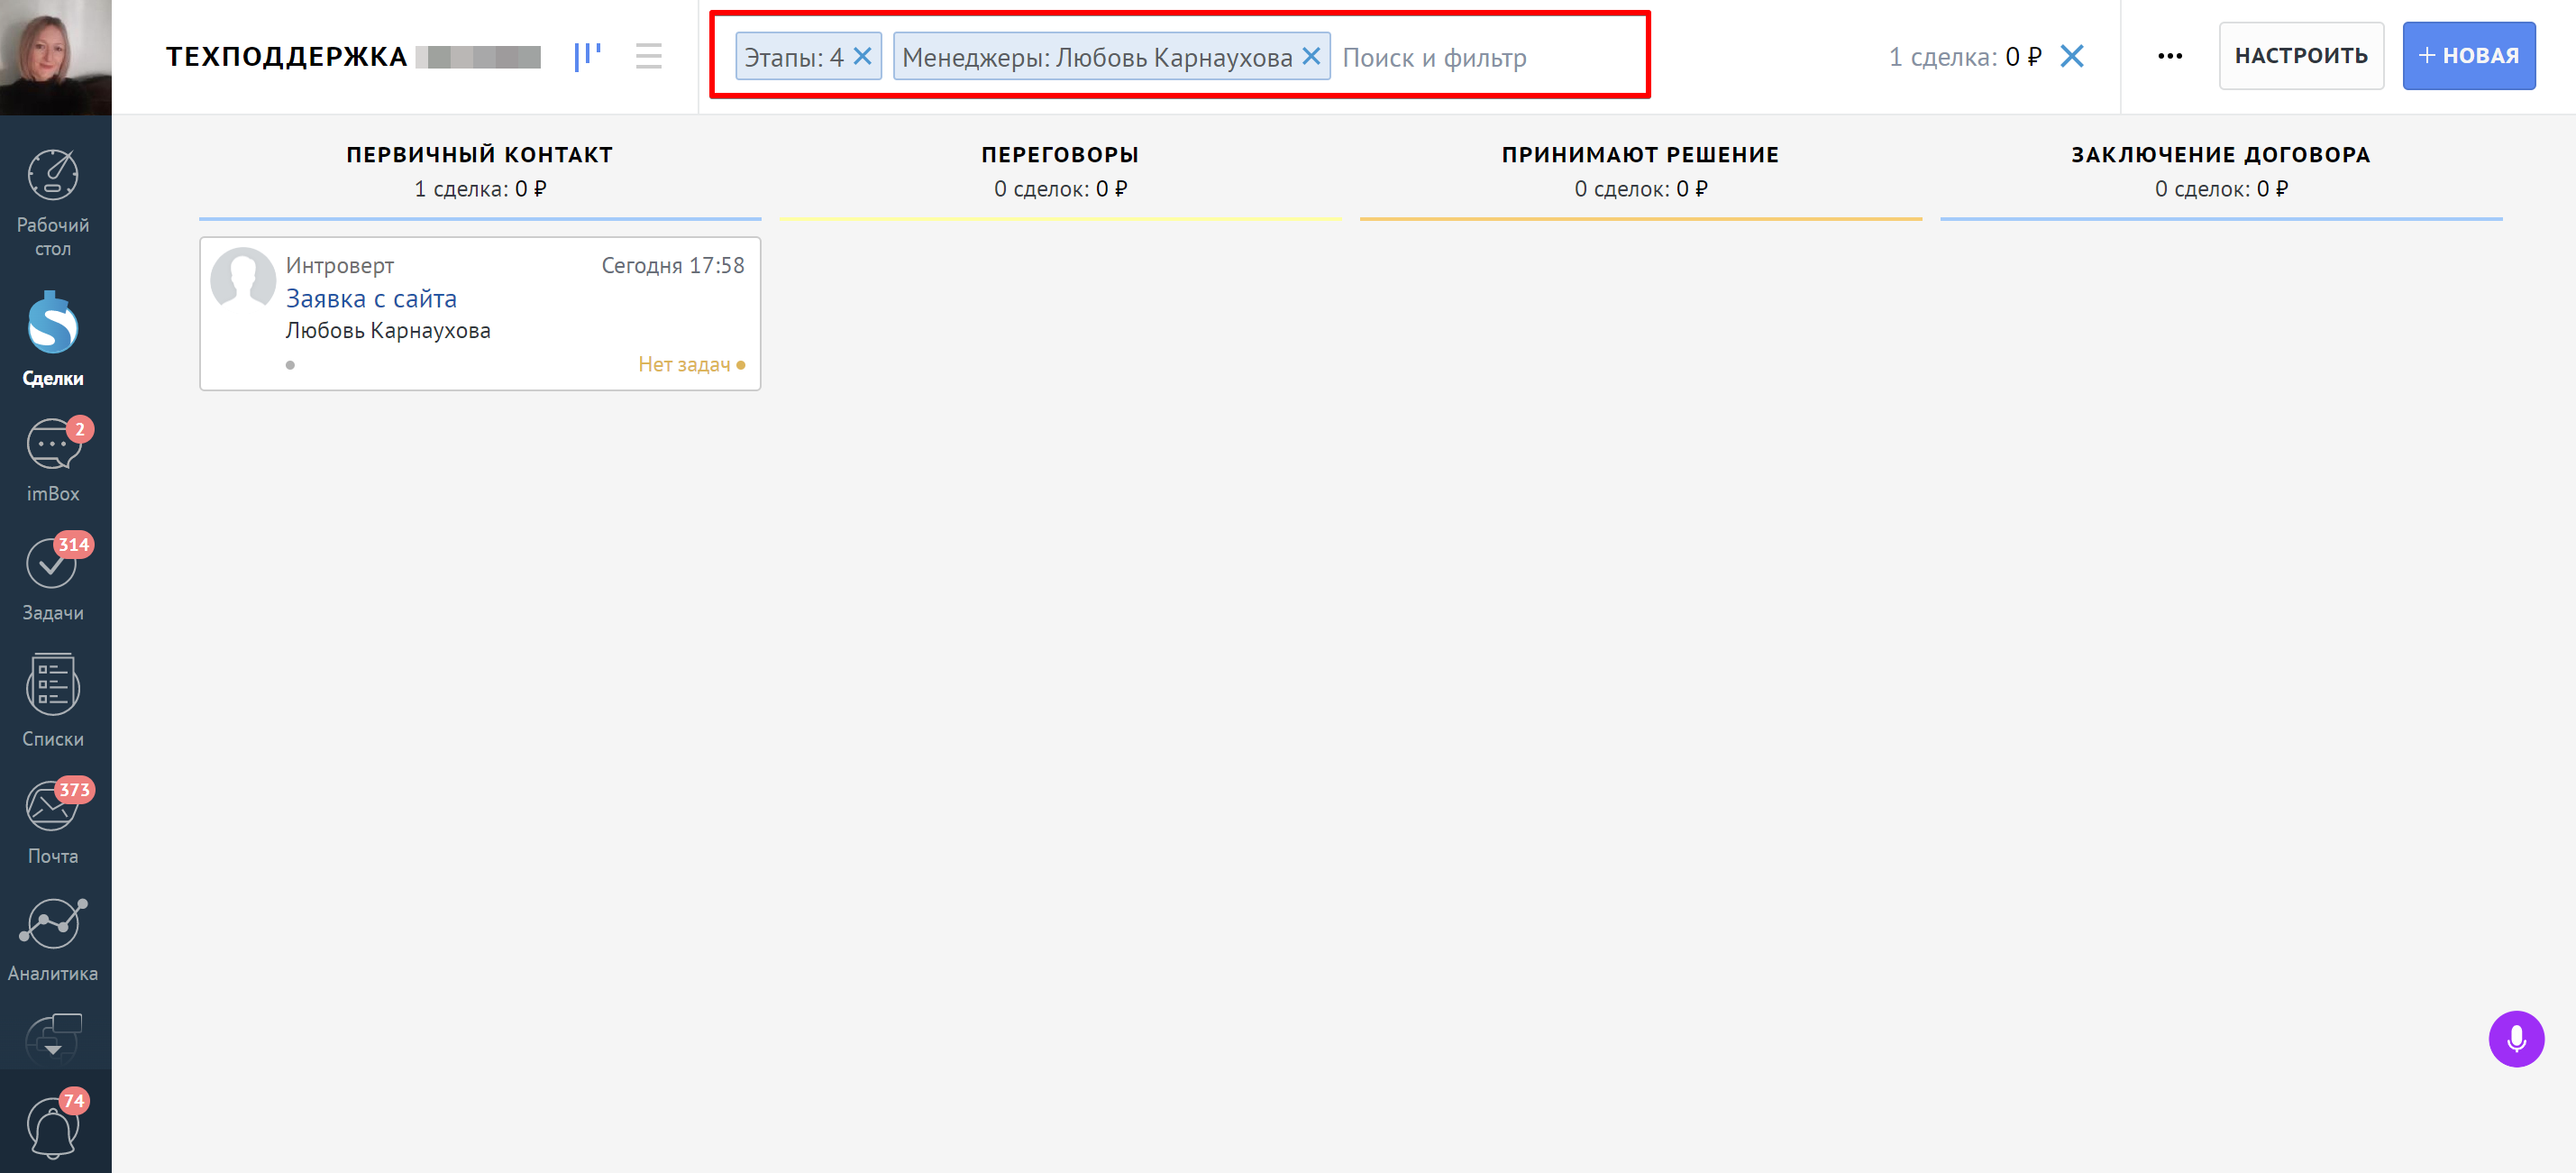This screenshot has width=2576, height=1173.
Task: Remove the Менеджеры filter chip
Action: point(1311,56)
